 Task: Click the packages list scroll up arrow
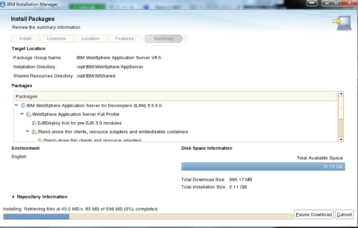[x=341, y=94]
